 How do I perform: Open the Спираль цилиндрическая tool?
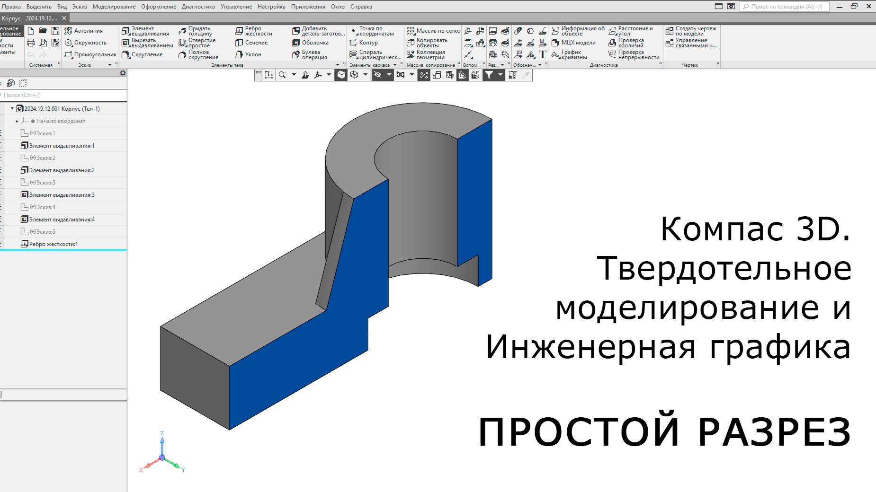point(375,53)
